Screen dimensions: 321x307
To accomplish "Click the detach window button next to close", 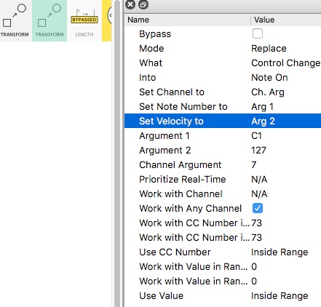I will coord(143,4).
